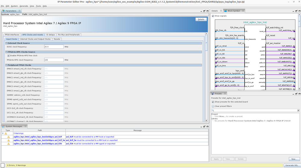Collapse the External Clock Source section
The image size is (301, 168).
pyautogui.click(x=6, y=43)
